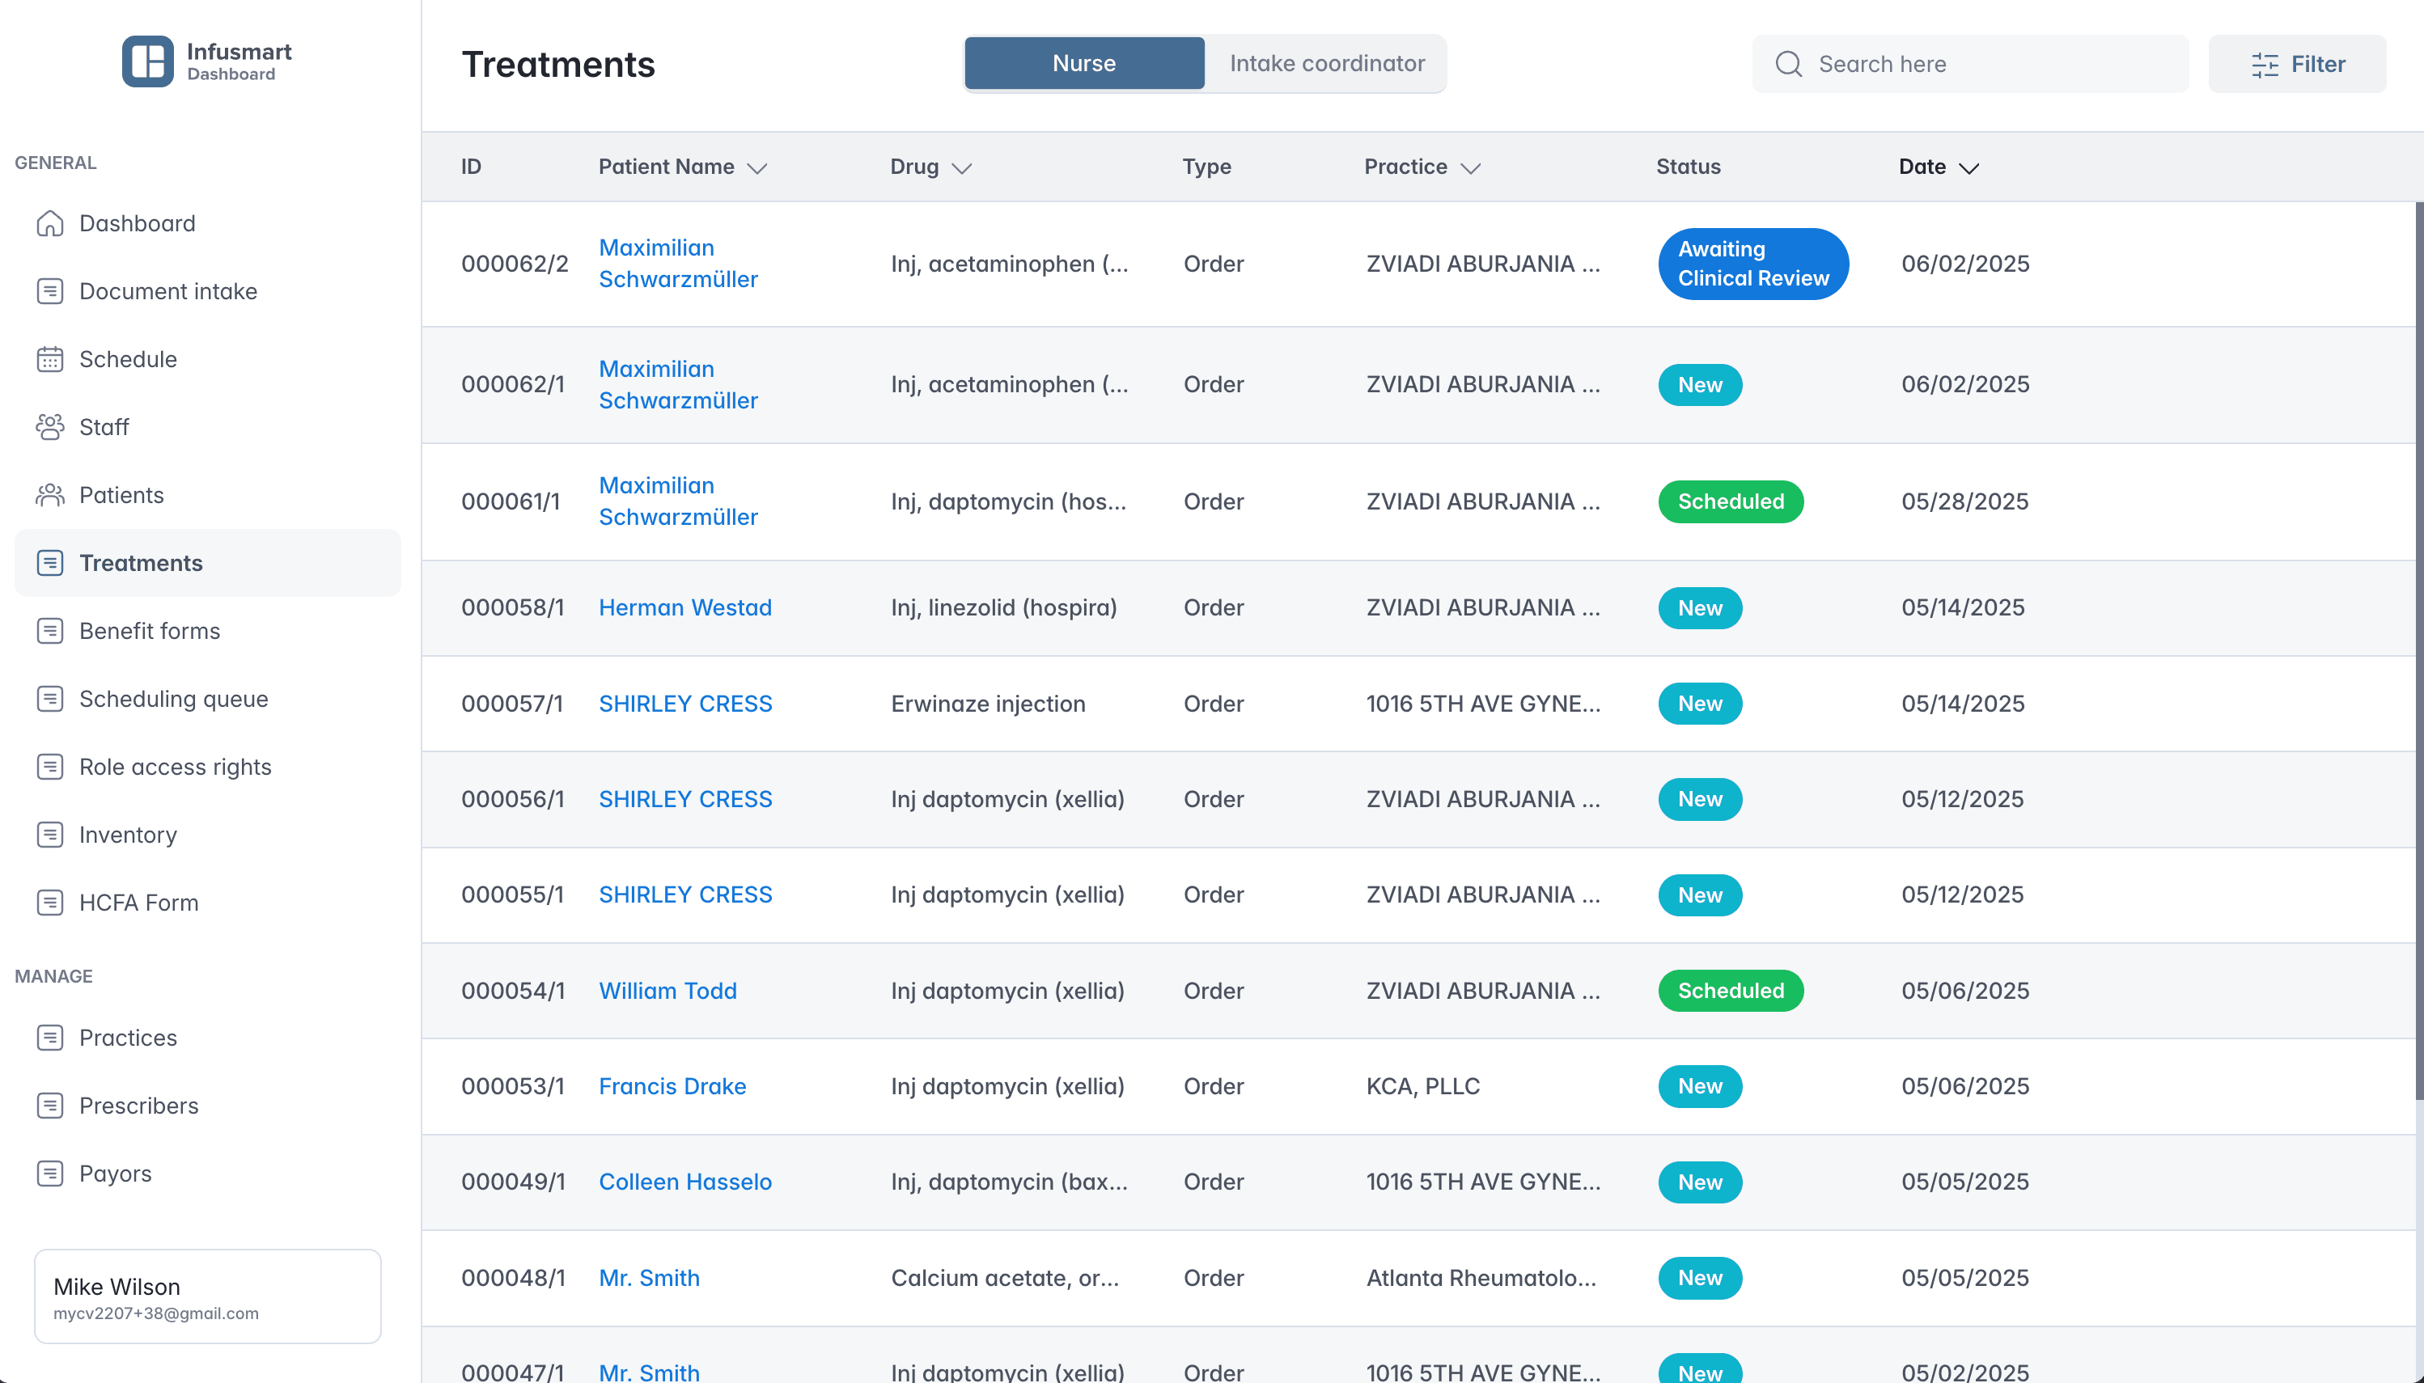Open Scheduling queue menu item
The height and width of the screenshot is (1383, 2424).
(x=174, y=699)
